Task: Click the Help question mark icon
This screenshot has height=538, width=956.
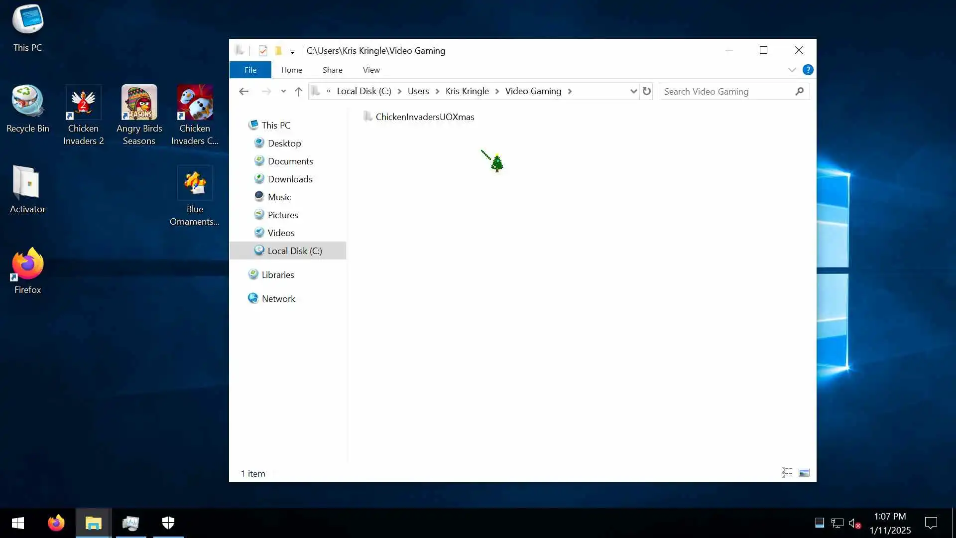Action: click(x=808, y=70)
